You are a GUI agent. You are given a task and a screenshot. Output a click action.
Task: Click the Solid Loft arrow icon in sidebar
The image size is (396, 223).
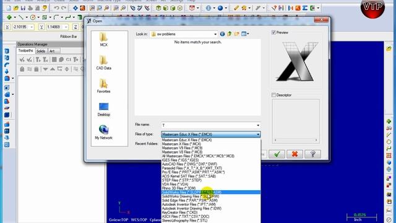(x=7, y=72)
